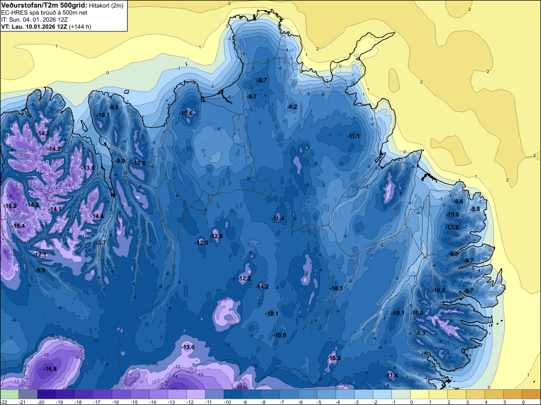Click the -5.3 temperature label
Screen dimensions: 541x405
pyautogui.click(x=420, y=333)
